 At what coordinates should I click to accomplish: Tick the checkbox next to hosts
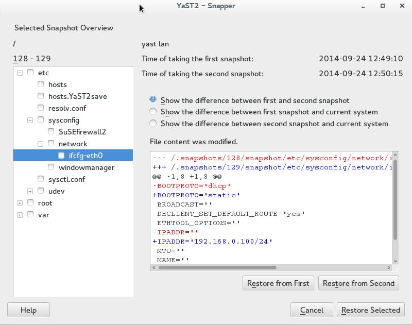point(41,84)
